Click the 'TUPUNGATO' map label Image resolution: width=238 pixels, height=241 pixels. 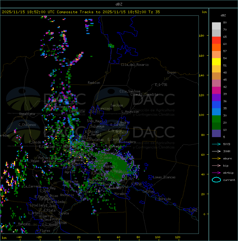[x=46, y=199]
